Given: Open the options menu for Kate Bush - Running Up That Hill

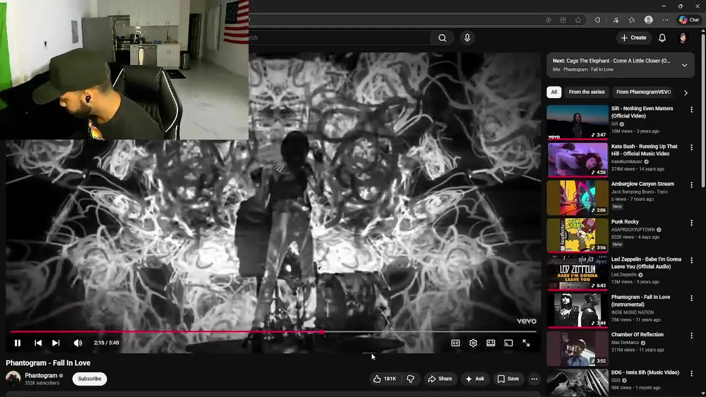Looking at the screenshot, I should (692, 147).
